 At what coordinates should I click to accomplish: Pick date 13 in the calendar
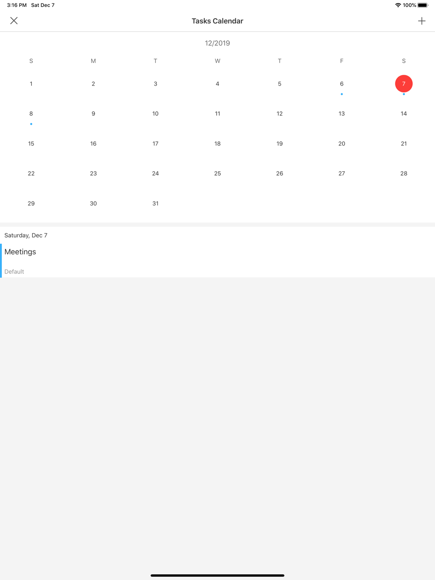click(342, 114)
